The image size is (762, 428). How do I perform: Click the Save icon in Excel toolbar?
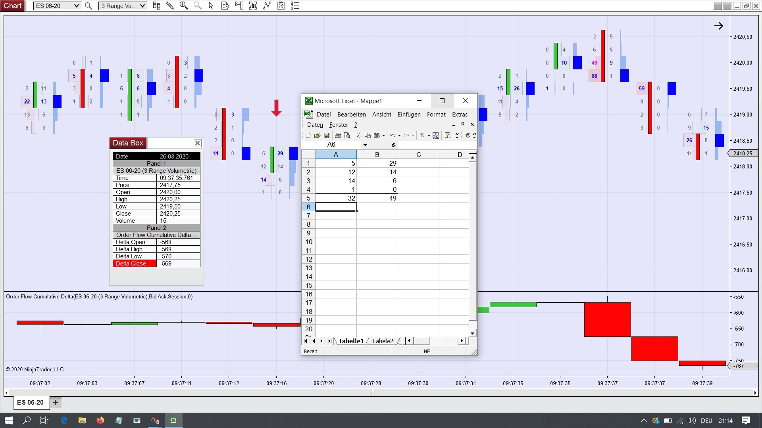point(327,136)
